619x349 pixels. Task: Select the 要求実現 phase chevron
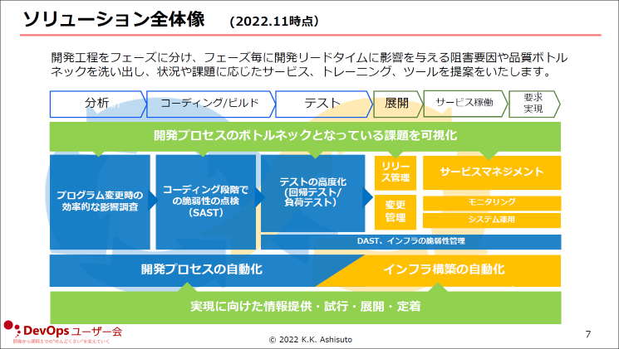coord(533,104)
